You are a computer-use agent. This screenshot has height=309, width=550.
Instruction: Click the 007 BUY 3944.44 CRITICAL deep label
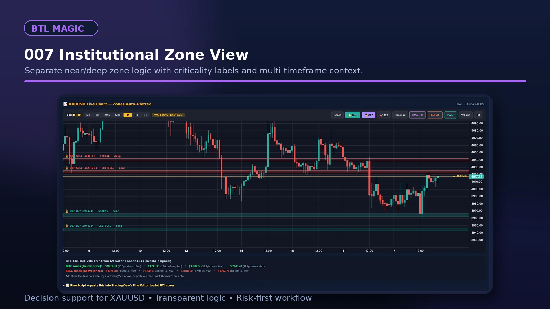(x=94, y=226)
